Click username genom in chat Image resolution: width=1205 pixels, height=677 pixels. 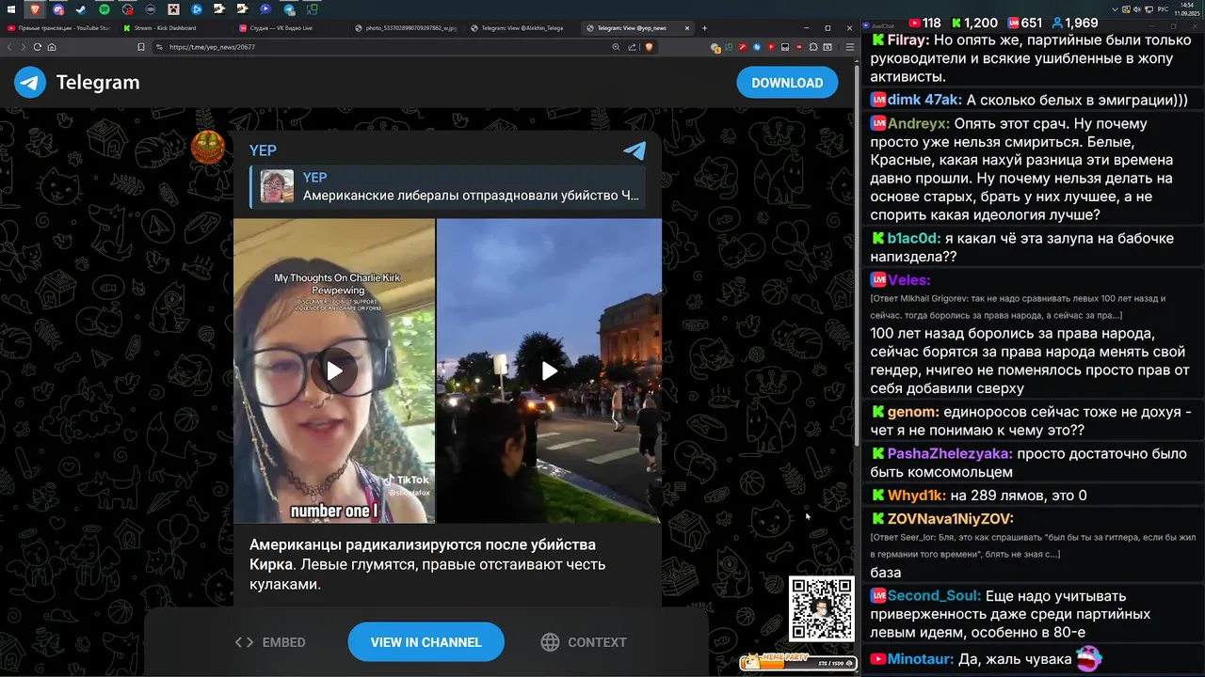point(913,412)
